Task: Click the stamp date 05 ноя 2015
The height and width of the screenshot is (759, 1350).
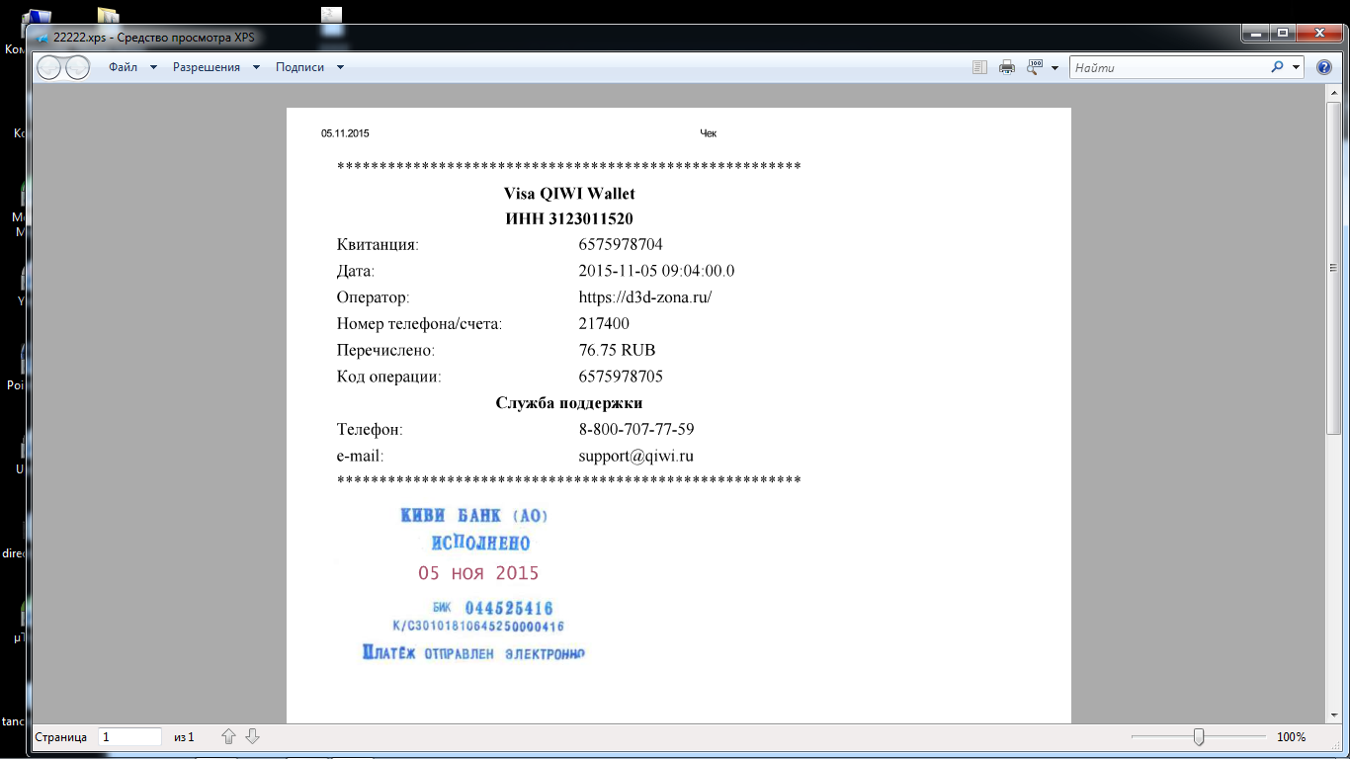Action: 478,573
